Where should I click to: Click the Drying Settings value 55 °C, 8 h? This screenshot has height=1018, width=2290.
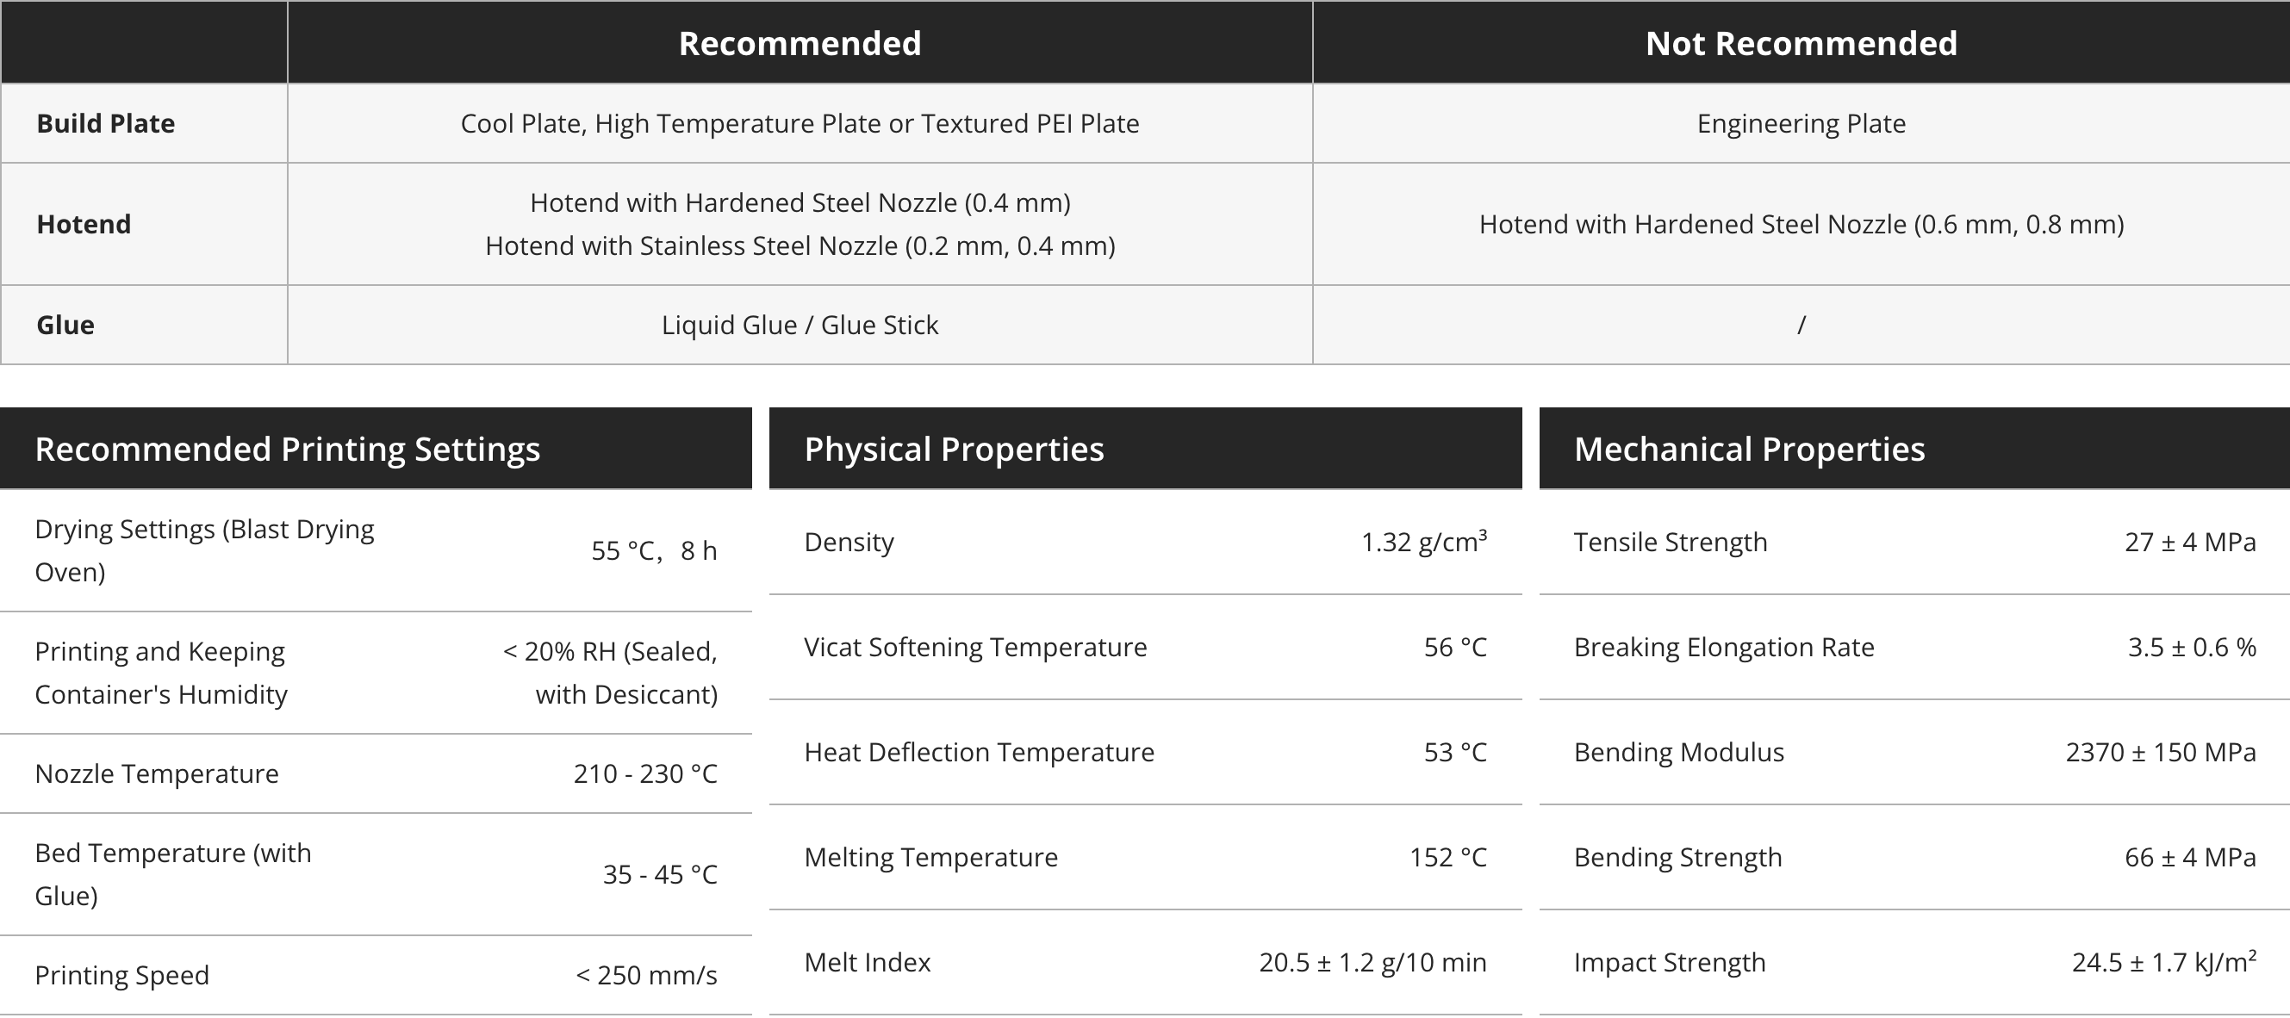coord(654,550)
